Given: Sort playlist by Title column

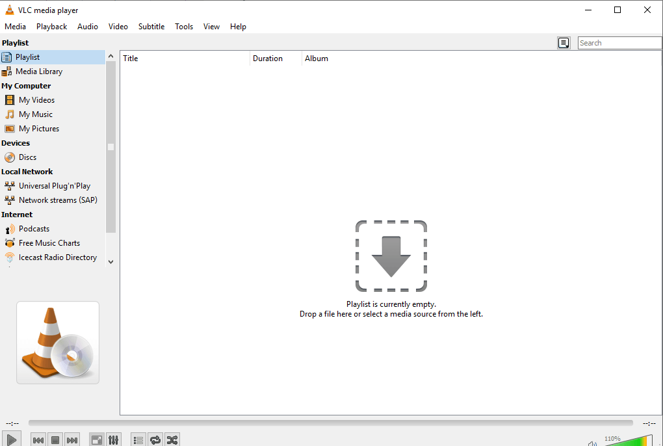Looking at the screenshot, I should click(x=185, y=59).
